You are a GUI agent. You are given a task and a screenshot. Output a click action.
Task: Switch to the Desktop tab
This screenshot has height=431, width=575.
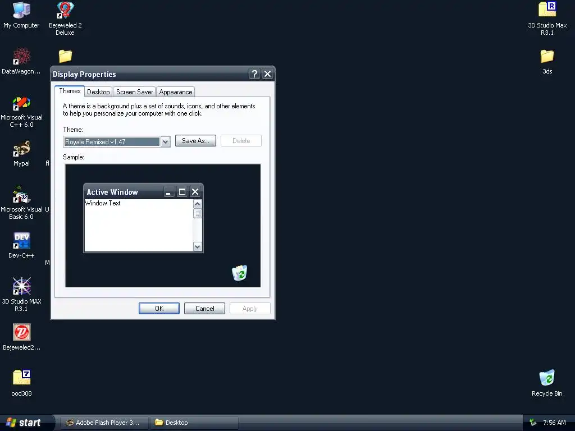click(98, 92)
